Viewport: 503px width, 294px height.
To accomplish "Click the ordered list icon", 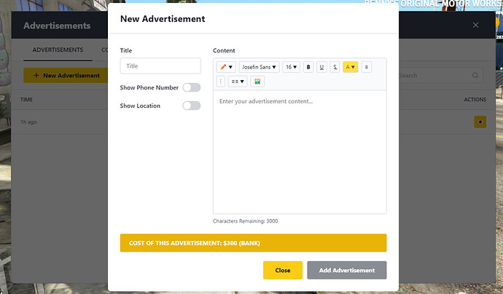I will pos(221,82).
